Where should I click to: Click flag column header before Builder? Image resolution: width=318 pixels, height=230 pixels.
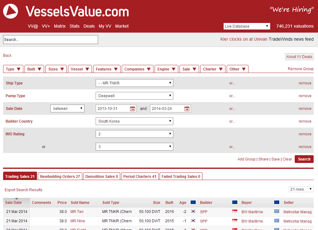193,202
